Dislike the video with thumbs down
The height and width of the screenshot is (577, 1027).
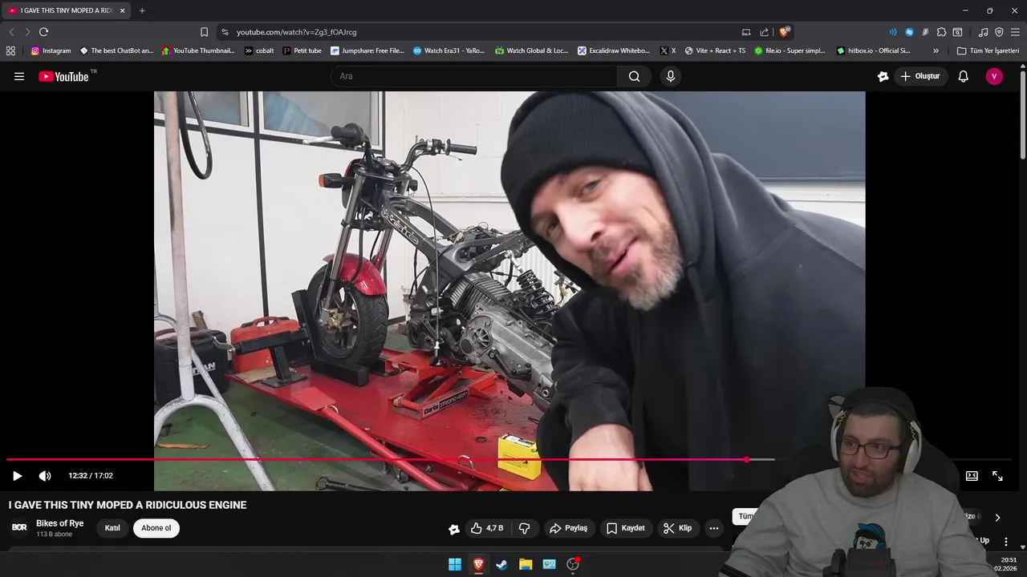point(524,528)
